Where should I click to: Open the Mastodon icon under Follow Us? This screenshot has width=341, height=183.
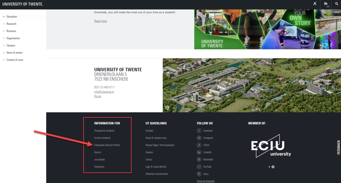(x=199, y=160)
